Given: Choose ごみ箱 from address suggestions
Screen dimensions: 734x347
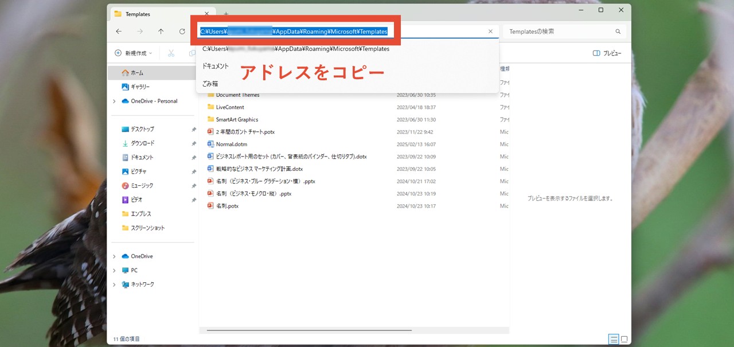Looking at the screenshot, I should (x=210, y=83).
